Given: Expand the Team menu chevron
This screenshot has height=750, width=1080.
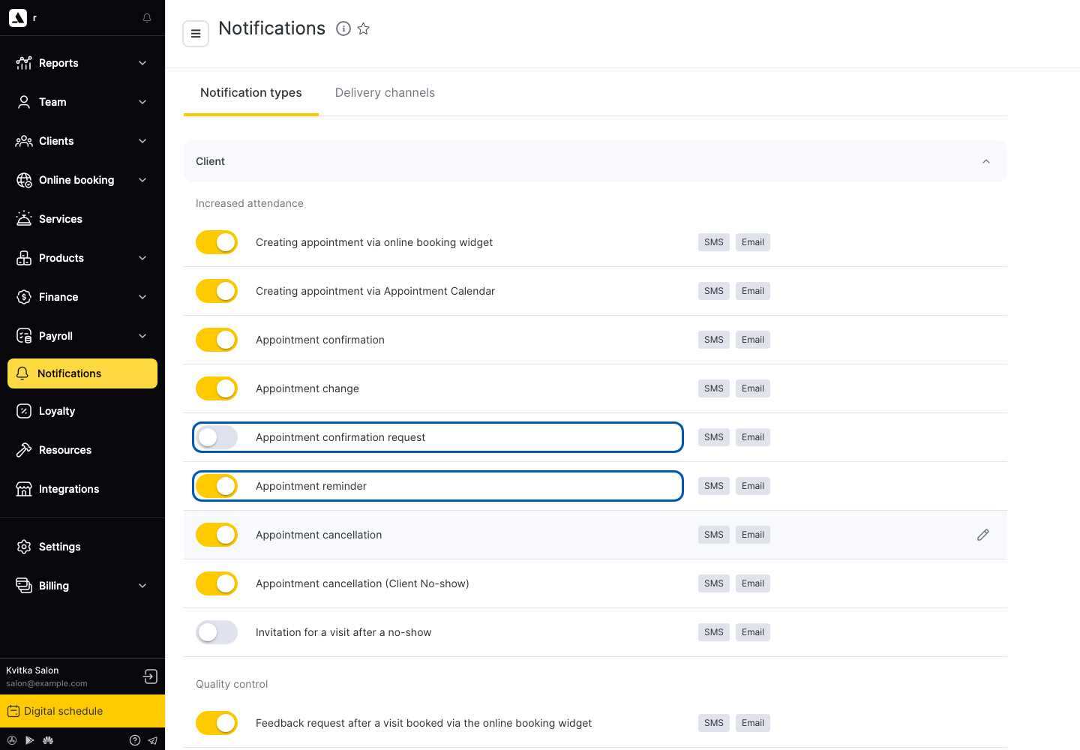Looking at the screenshot, I should (142, 102).
